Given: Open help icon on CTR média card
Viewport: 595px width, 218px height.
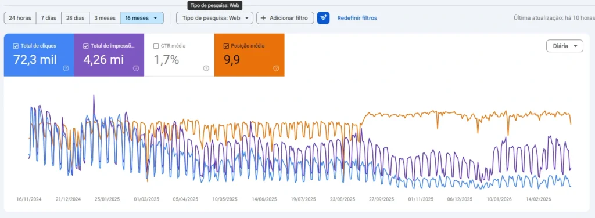Looking at the screenshot, I should click(206, 68).
